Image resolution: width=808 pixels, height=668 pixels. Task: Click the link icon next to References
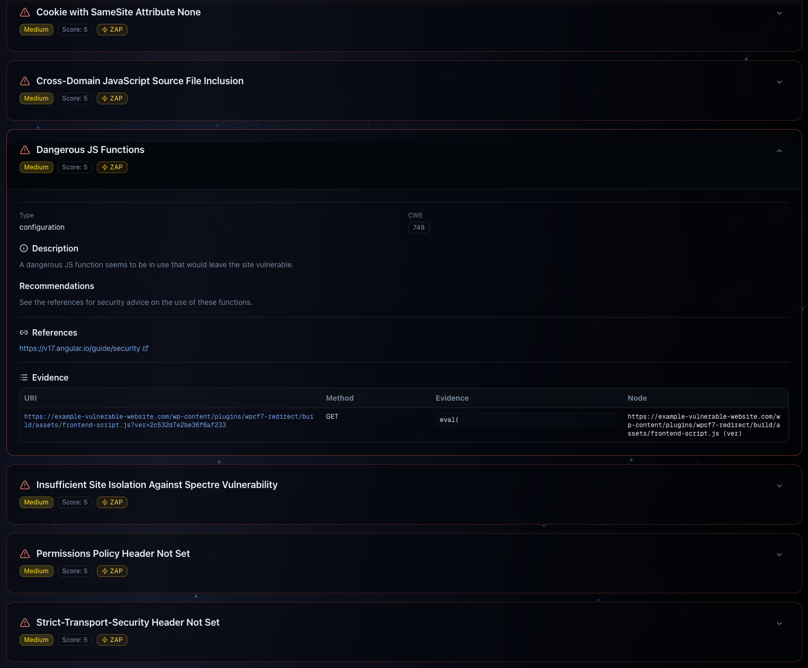click(24, 332)
